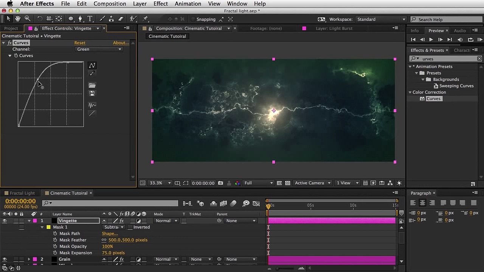Click About link for Curves effect

(x=121, y=43)
